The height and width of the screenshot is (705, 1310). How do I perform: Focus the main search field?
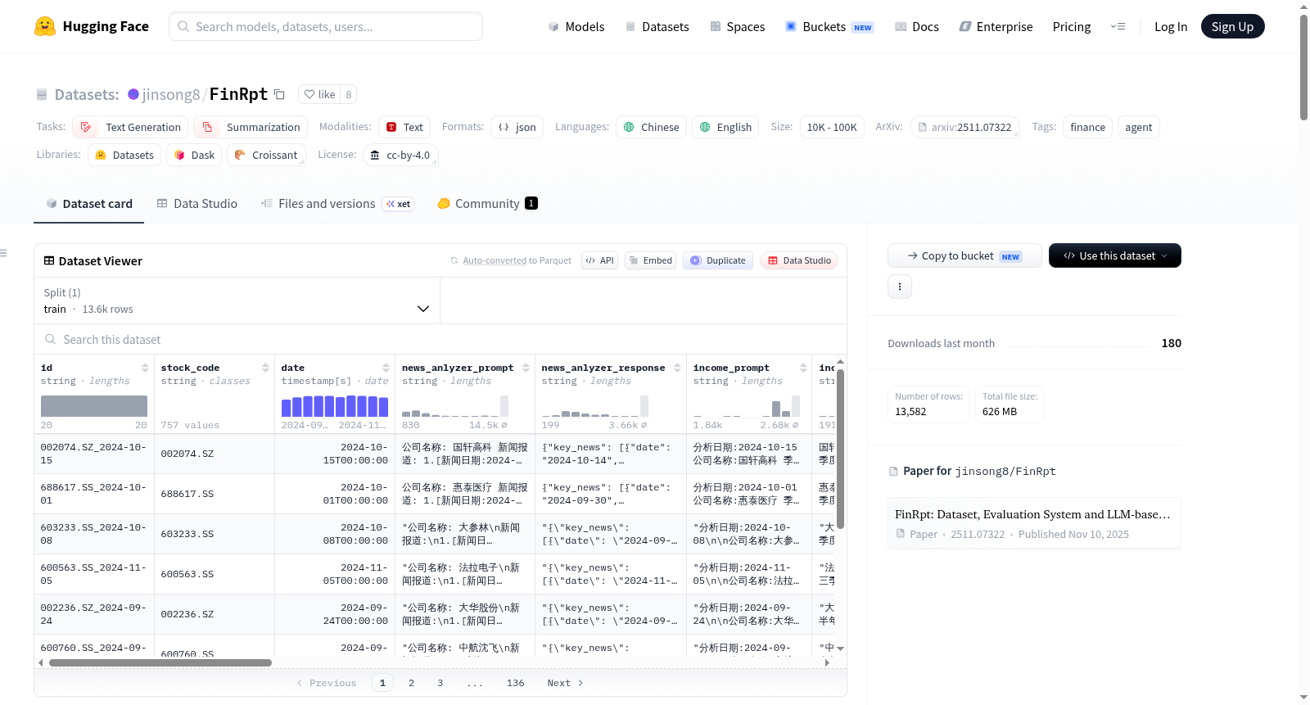click(326, 26)
